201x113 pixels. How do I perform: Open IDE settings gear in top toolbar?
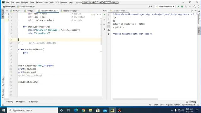pos(198,7)
